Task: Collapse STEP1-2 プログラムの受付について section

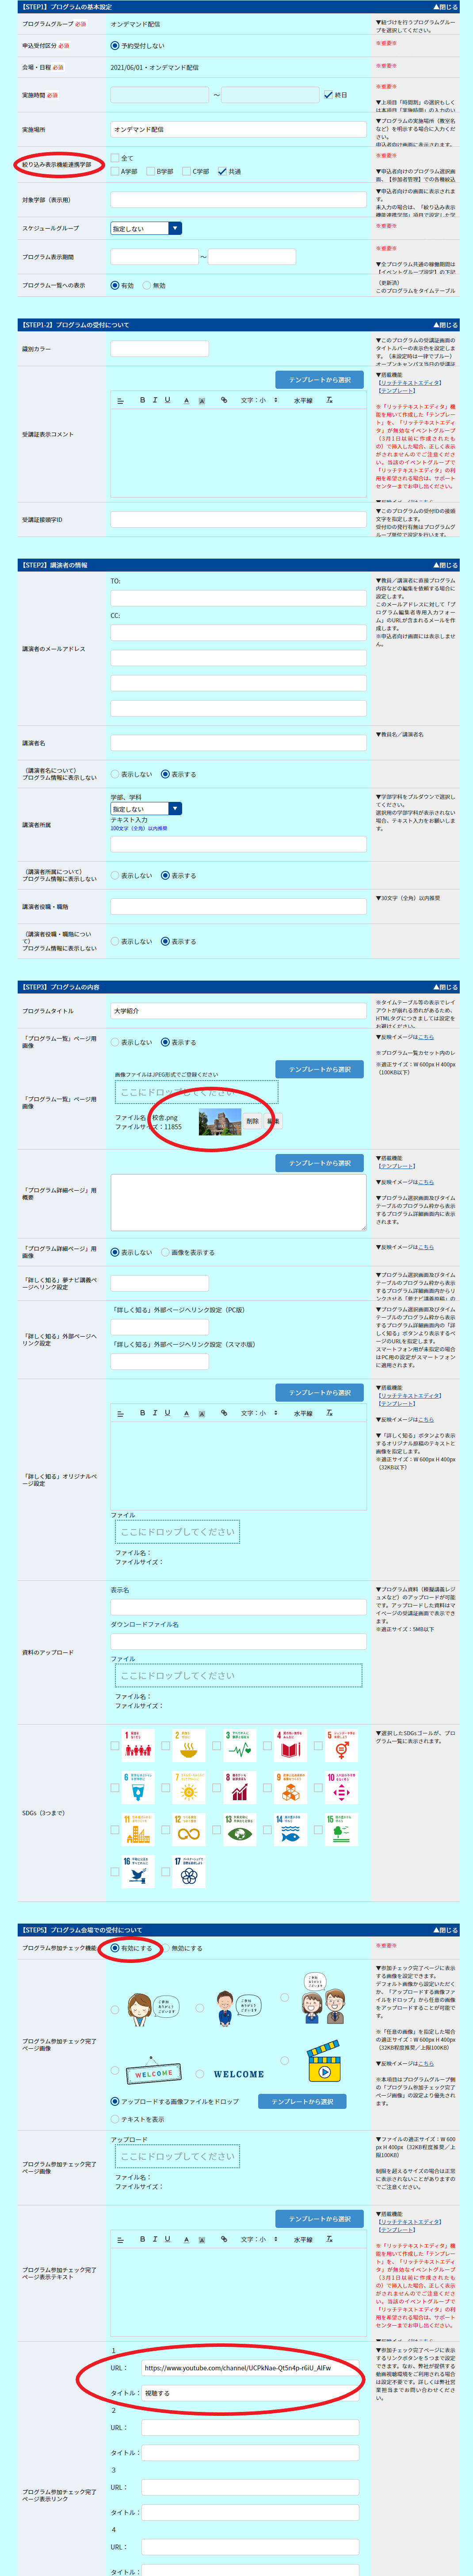Action: 446,325
